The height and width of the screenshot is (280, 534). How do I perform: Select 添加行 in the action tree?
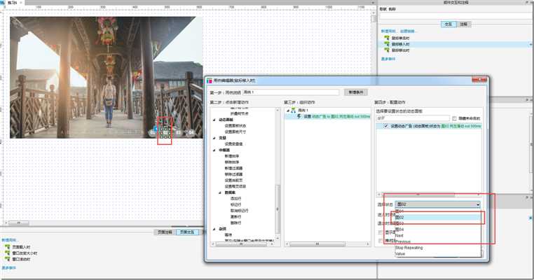(x=235, y=198)
